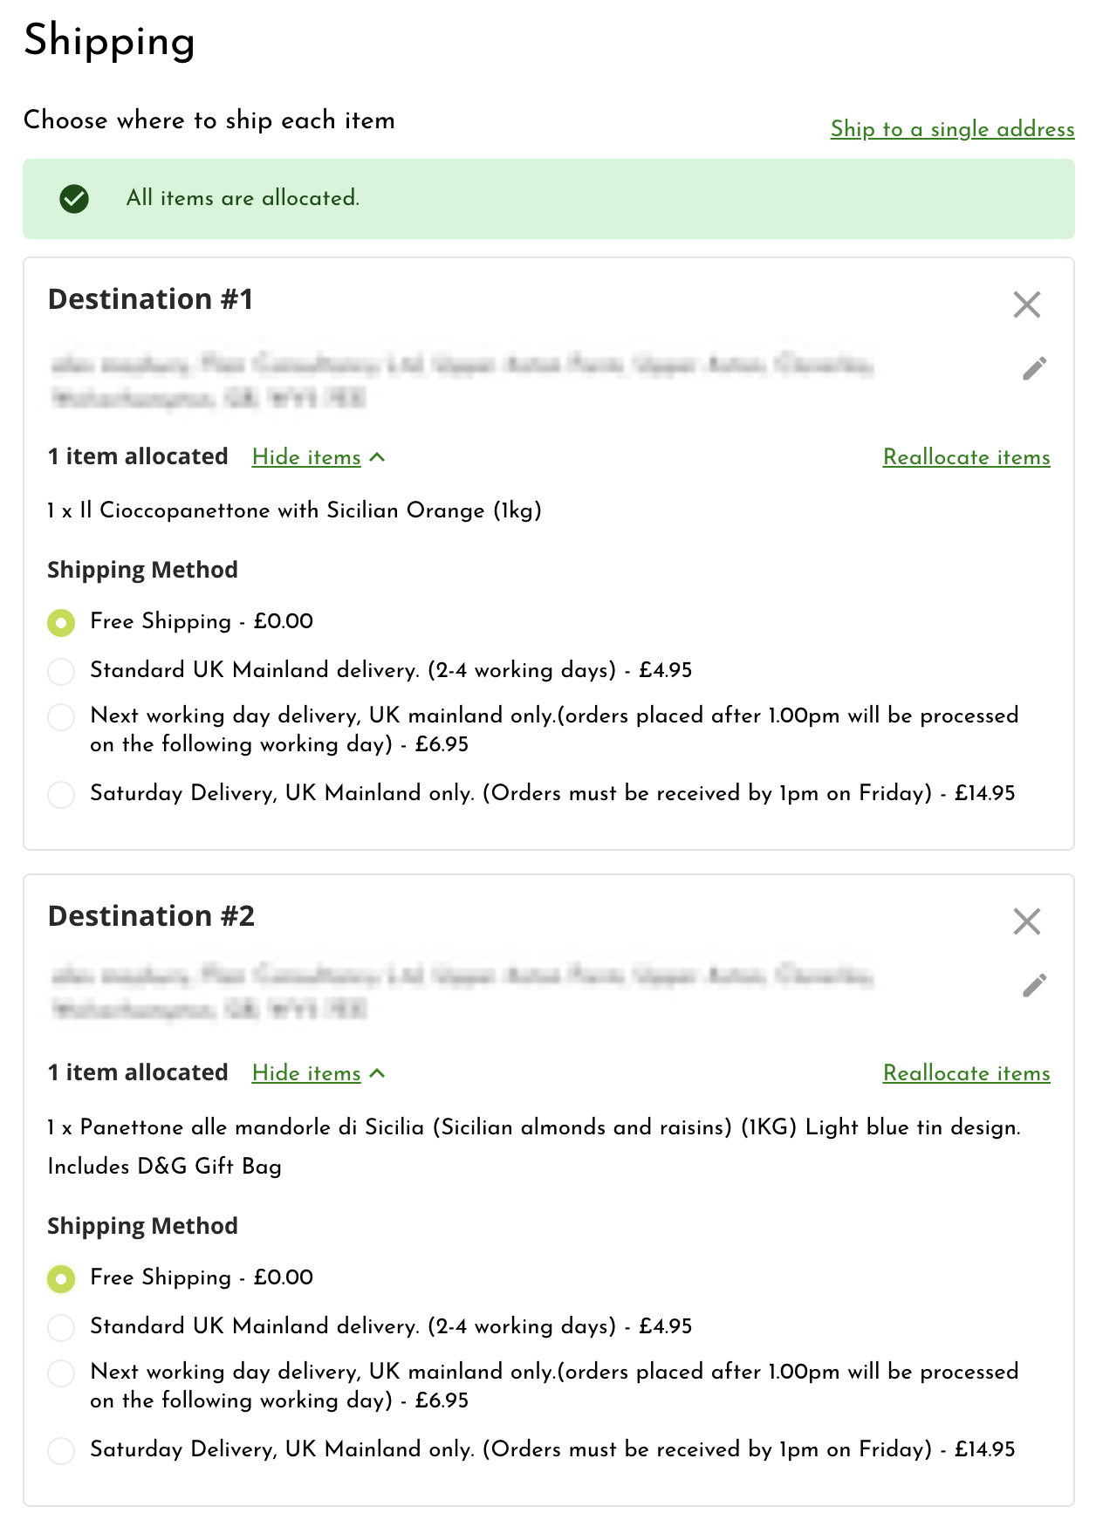Choose Standard UK Mainland delivery for Destination #1

tap(61, 672)
